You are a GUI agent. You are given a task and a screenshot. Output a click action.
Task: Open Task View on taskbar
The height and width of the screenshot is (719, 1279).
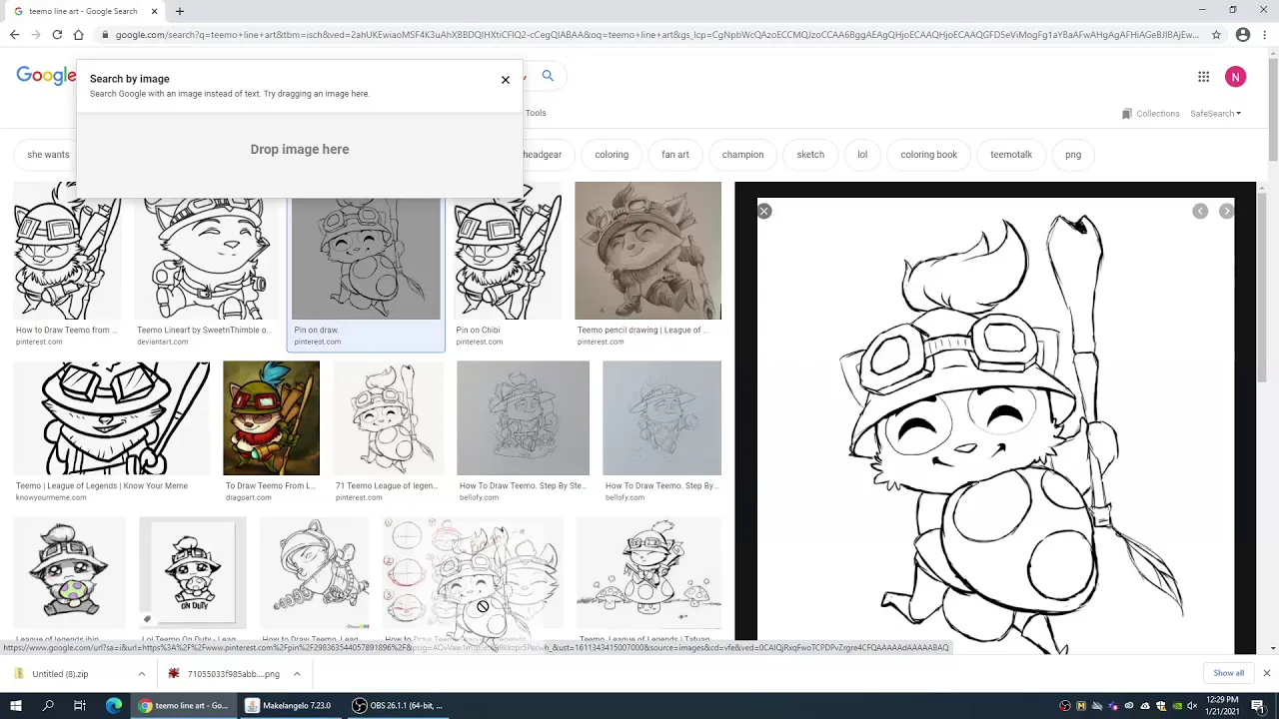(x=80, y=706)
